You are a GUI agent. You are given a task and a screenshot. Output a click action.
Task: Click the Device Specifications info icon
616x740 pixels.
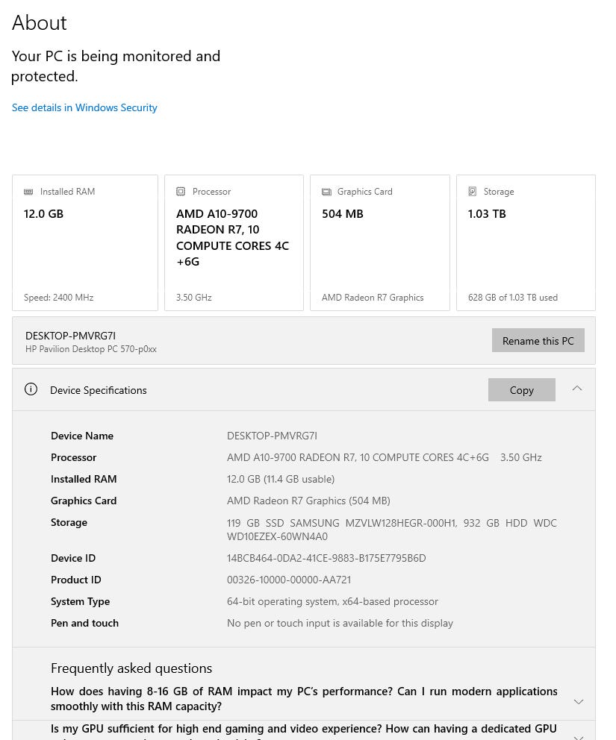click(31, 389)
